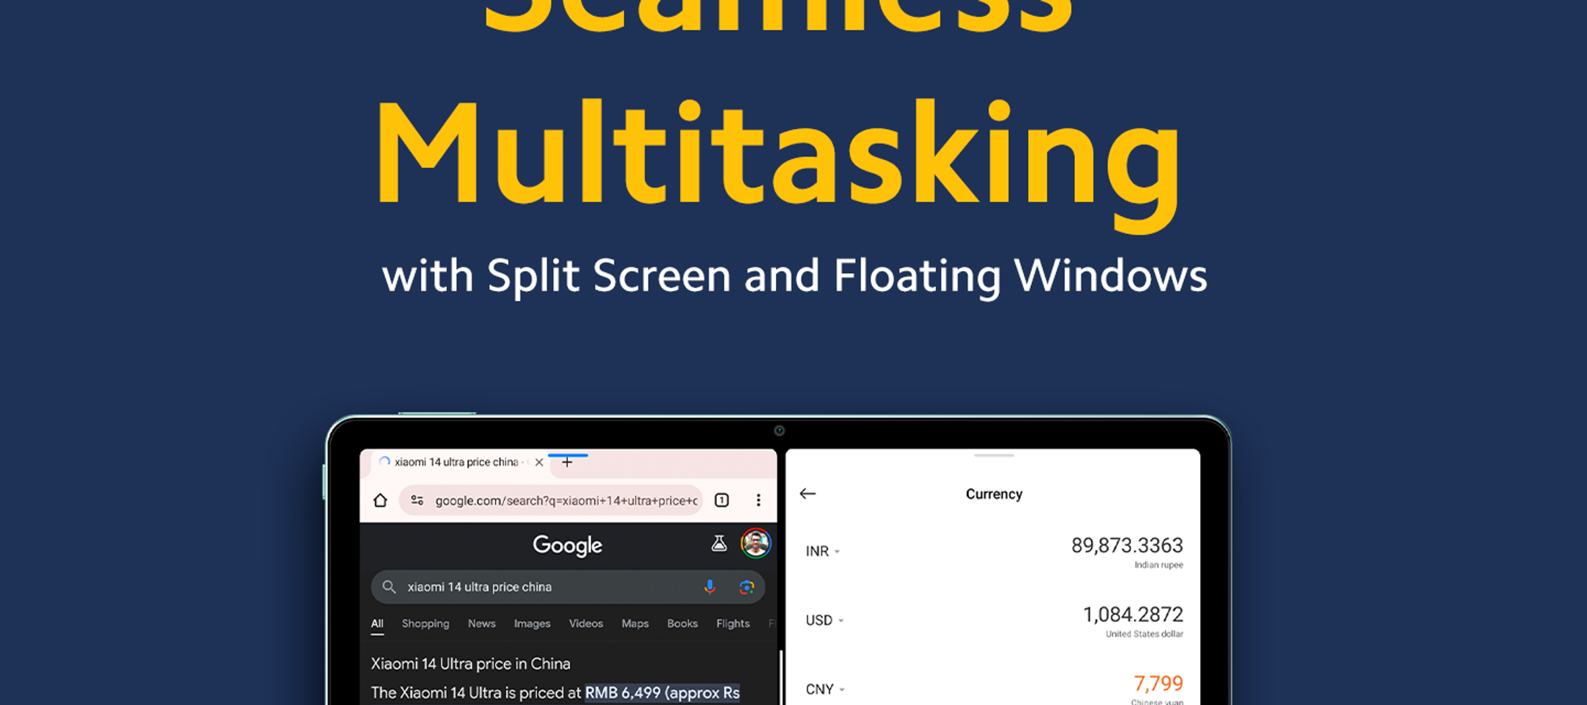Expand the USD currency dropdown
Screen dimensions: 1587x705
[825, 620]
